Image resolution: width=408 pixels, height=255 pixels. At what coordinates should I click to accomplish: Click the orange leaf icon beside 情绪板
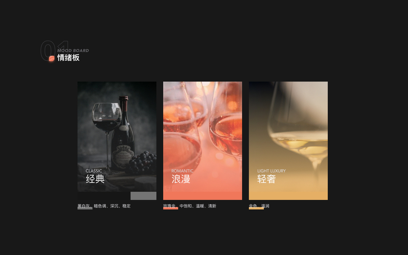point(51,59)
